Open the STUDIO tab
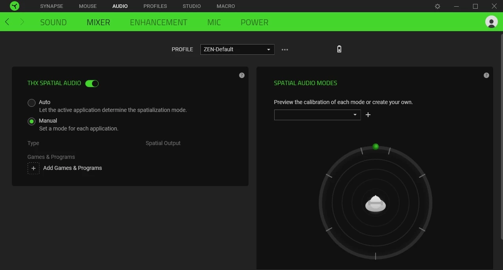Image resolution: width=503 pixels, height=270 pixels. tap(192, 6)
